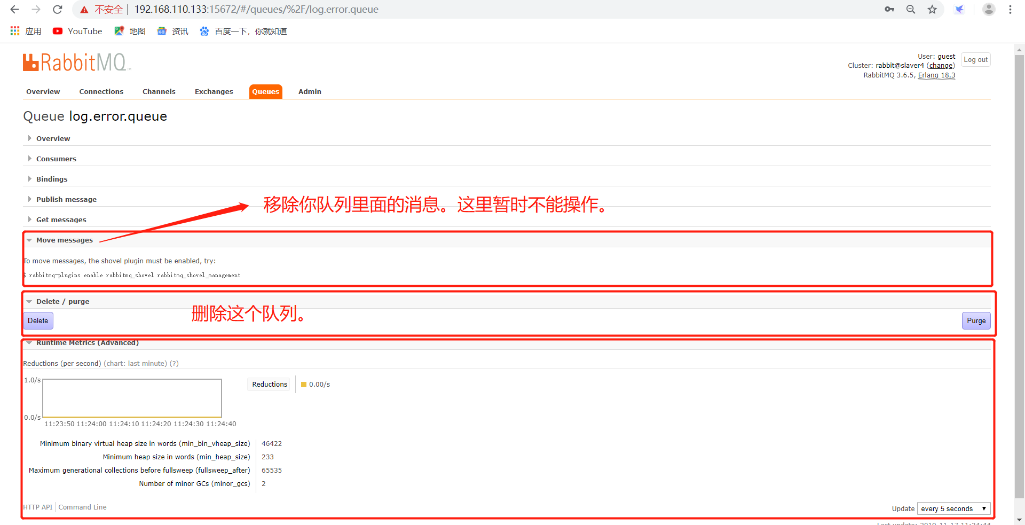This screenshot has width=1025, height=525.
Task: Open the YouTube bookmark
Action: (77, 31)
